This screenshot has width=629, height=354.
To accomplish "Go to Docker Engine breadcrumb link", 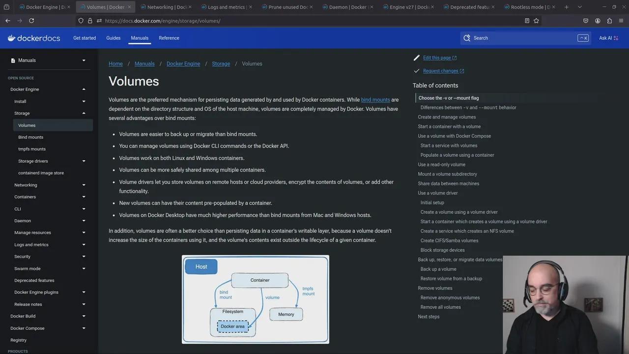I will [x=183, y=64].
